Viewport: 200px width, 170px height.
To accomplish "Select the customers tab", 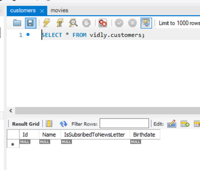I will point(23,11).
